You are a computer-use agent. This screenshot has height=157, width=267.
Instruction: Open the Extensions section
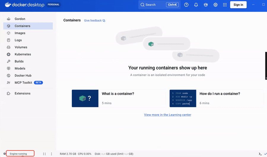pos(28,93)
